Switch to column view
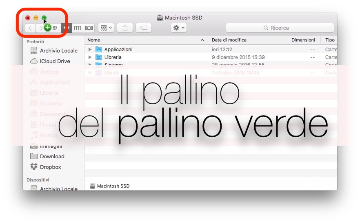This screenshot has height=223, width=360. click(78, 28)
